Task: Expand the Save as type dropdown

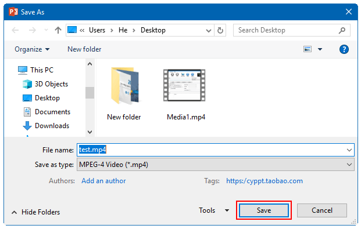Action: [349, 165]
